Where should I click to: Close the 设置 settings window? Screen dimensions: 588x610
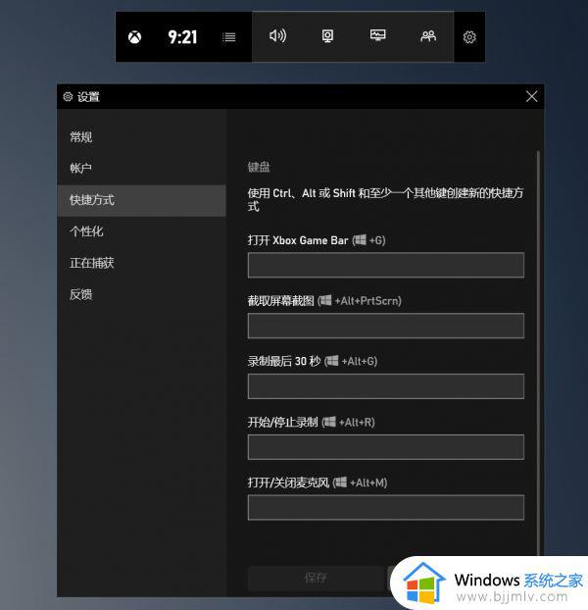[531, 96]
